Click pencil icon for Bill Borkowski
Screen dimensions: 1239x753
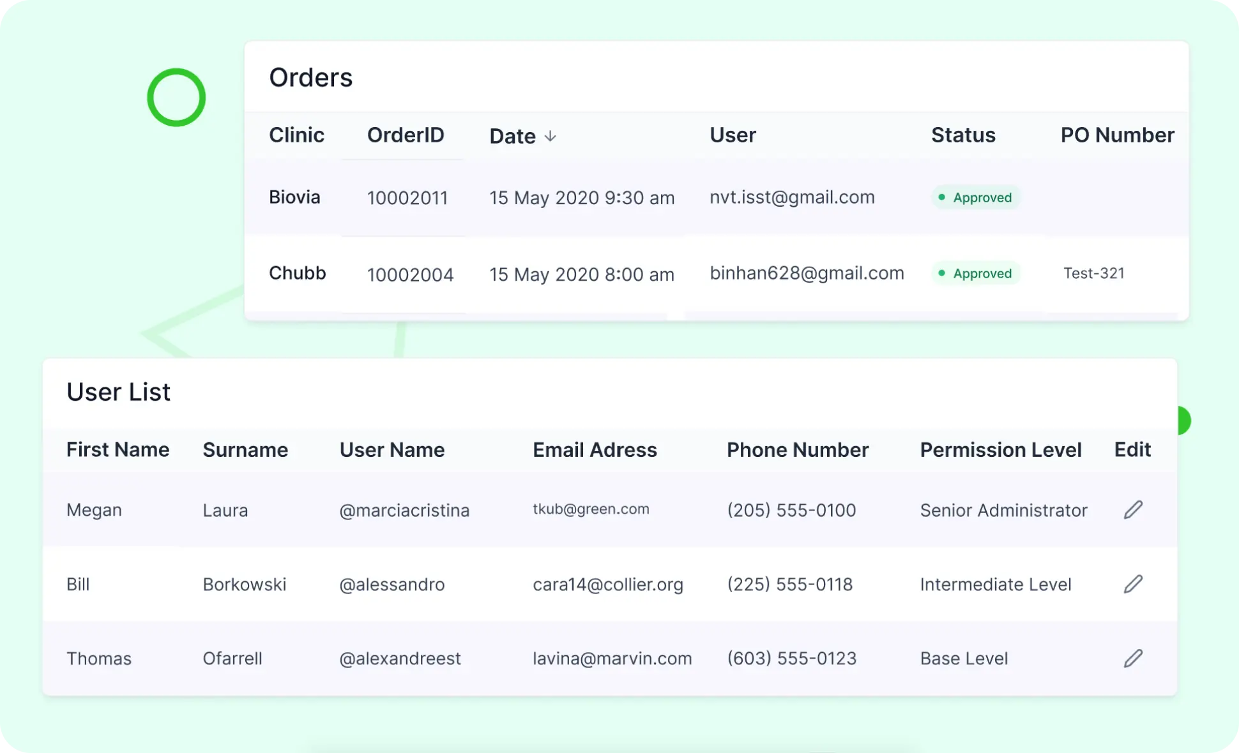point(1133,584)
